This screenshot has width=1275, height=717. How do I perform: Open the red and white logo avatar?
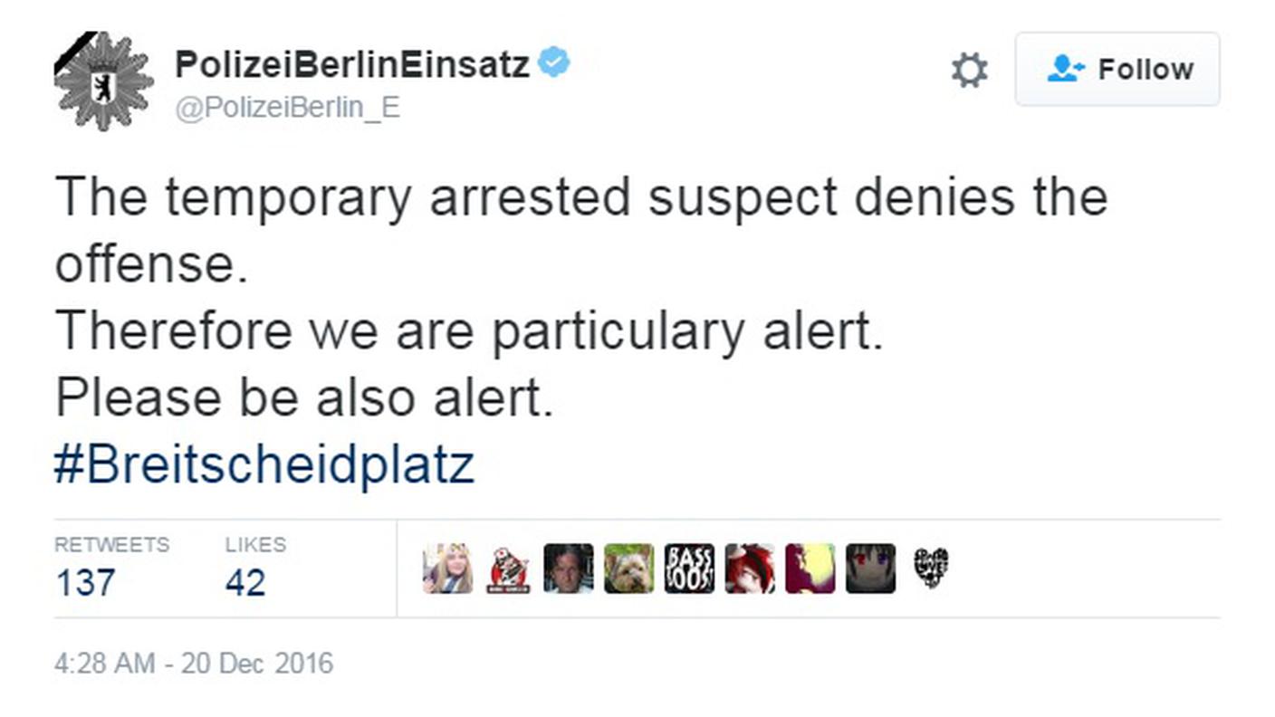coord(508,569)
